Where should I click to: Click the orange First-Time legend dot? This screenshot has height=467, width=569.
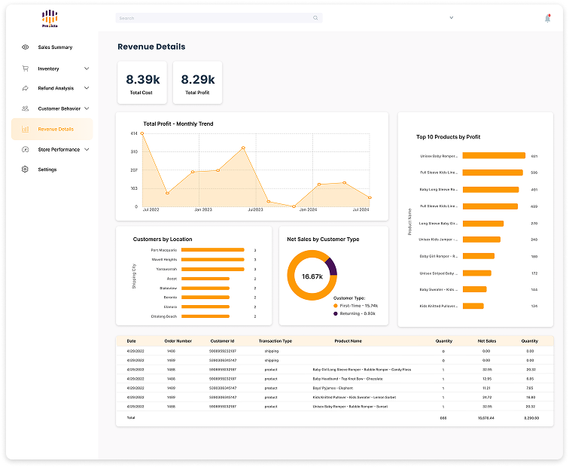click(336, 306)
